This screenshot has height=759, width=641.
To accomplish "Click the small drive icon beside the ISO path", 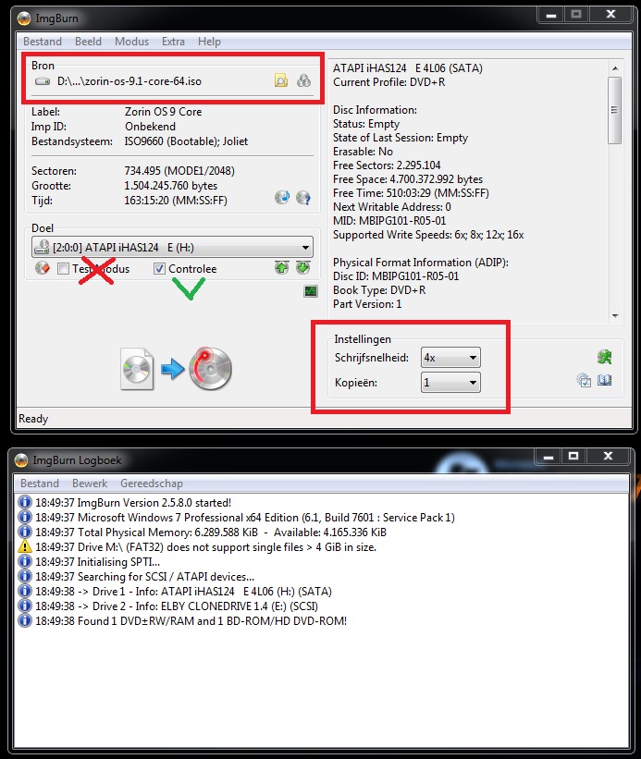I will pos(43,81).
